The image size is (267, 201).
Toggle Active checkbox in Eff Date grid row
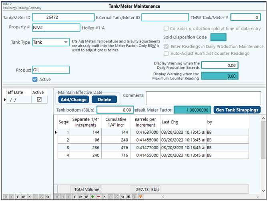pyautogui.click(x=39, y=99)
